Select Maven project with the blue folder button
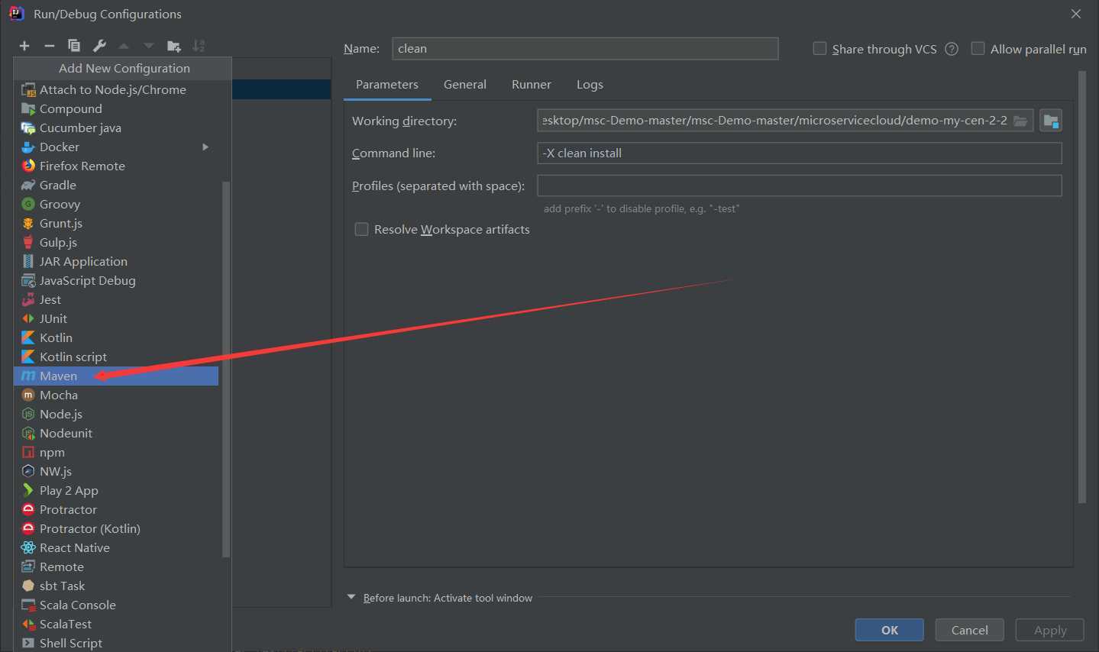The width and height of the screenshot is (1099, 652). point(1051,121)
